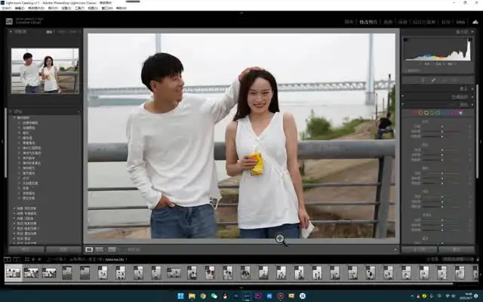
Task: Click the Reset button in right panel
Action: tap(456, 249)
